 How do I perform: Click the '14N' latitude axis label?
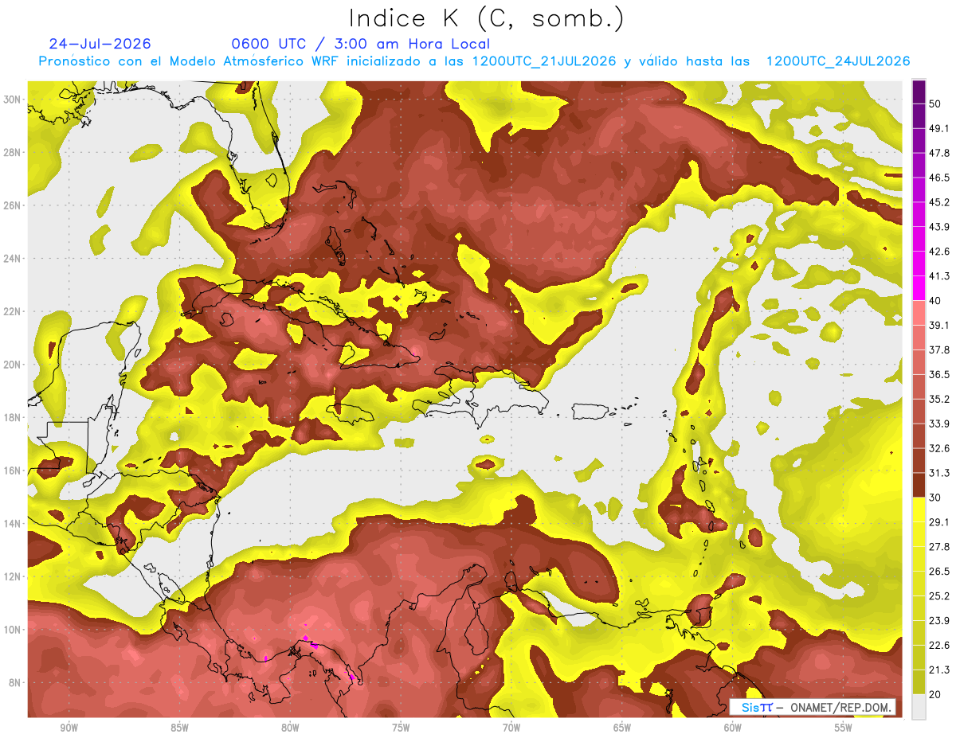(13, 524)
